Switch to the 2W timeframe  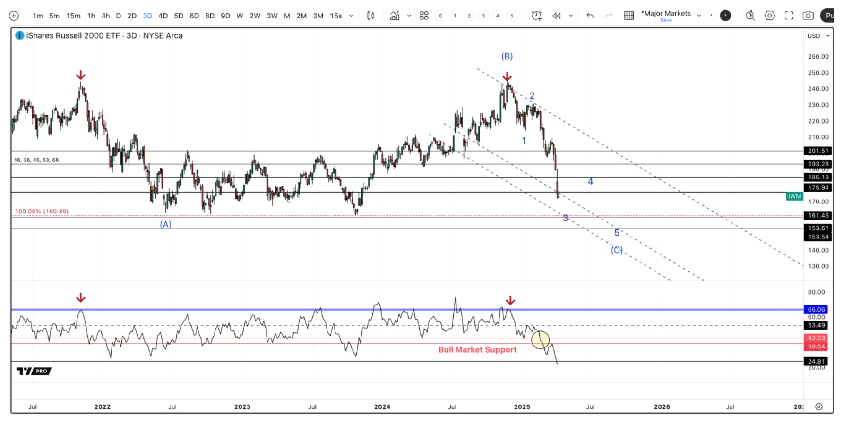point(255,16)
